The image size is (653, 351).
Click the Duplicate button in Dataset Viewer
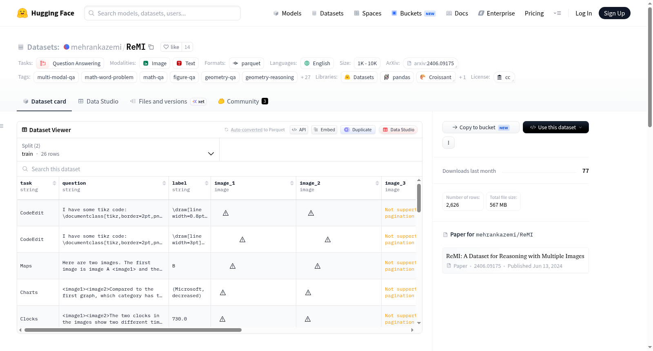tap(358, 130)
